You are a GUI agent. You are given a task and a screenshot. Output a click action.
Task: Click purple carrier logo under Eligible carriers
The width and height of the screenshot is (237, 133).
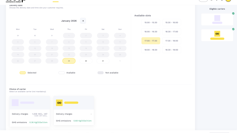click(217, 18)
